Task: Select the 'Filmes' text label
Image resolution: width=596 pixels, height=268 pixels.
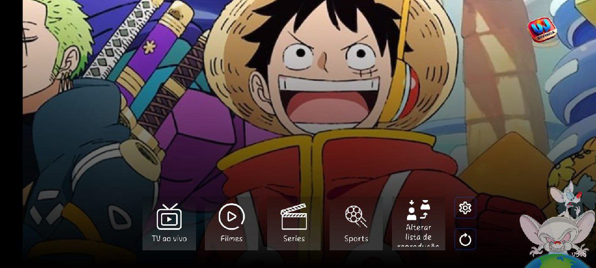Action: click(x=231, y=239)
